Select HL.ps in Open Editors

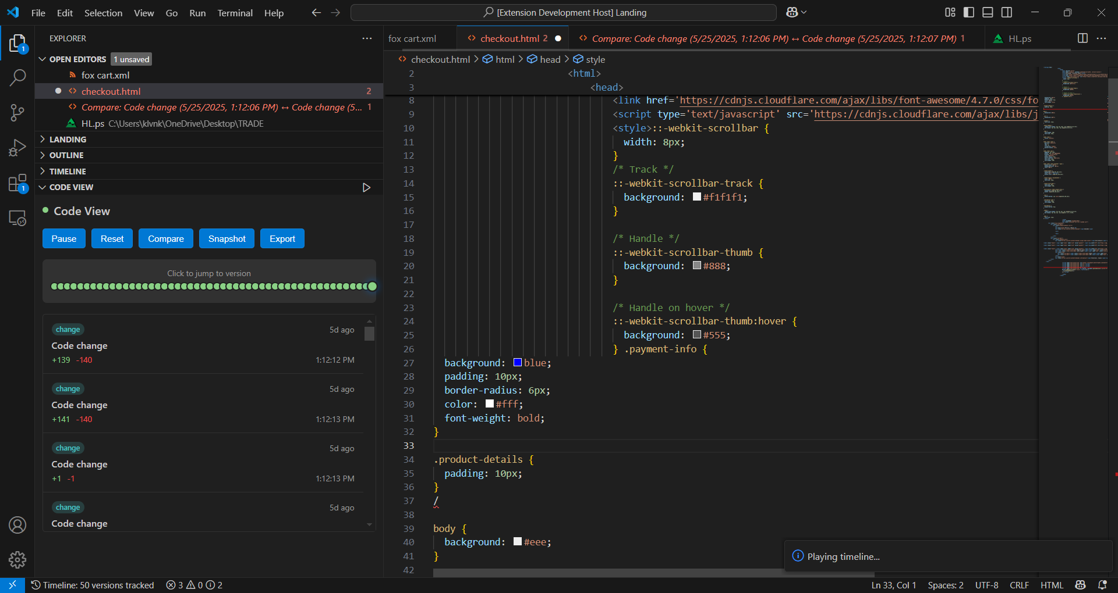click(x=209, y=123)
